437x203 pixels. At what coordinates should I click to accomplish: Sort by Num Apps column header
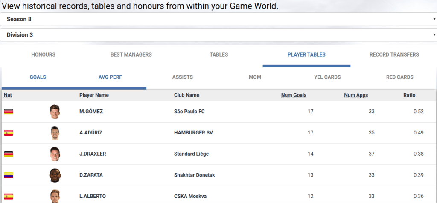click(356, 95)
